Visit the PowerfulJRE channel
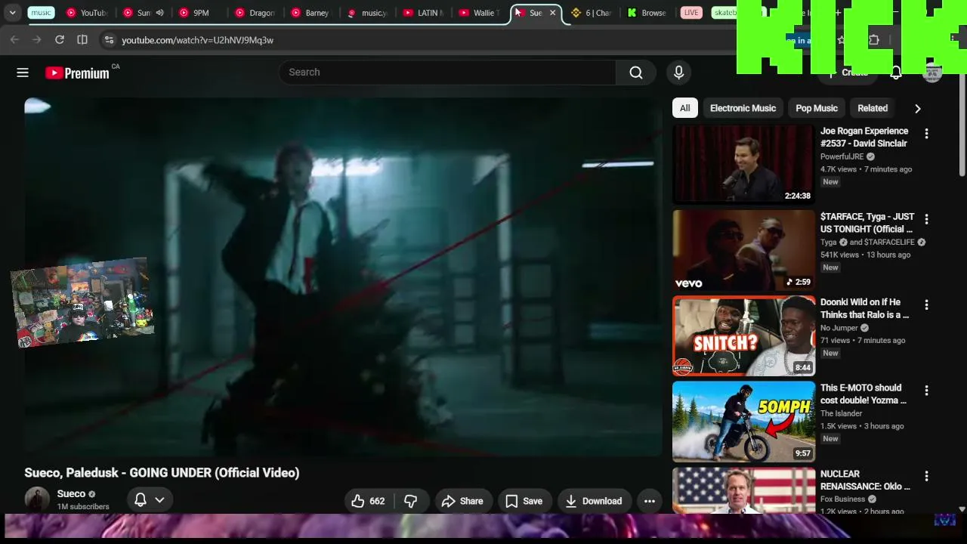The width and height of the screenshot is (967, 544). tap(842, 157)
